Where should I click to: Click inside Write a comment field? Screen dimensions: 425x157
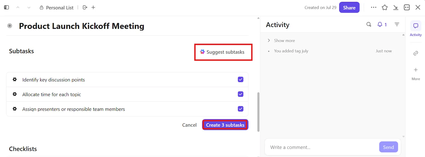(x=322, y=147)
